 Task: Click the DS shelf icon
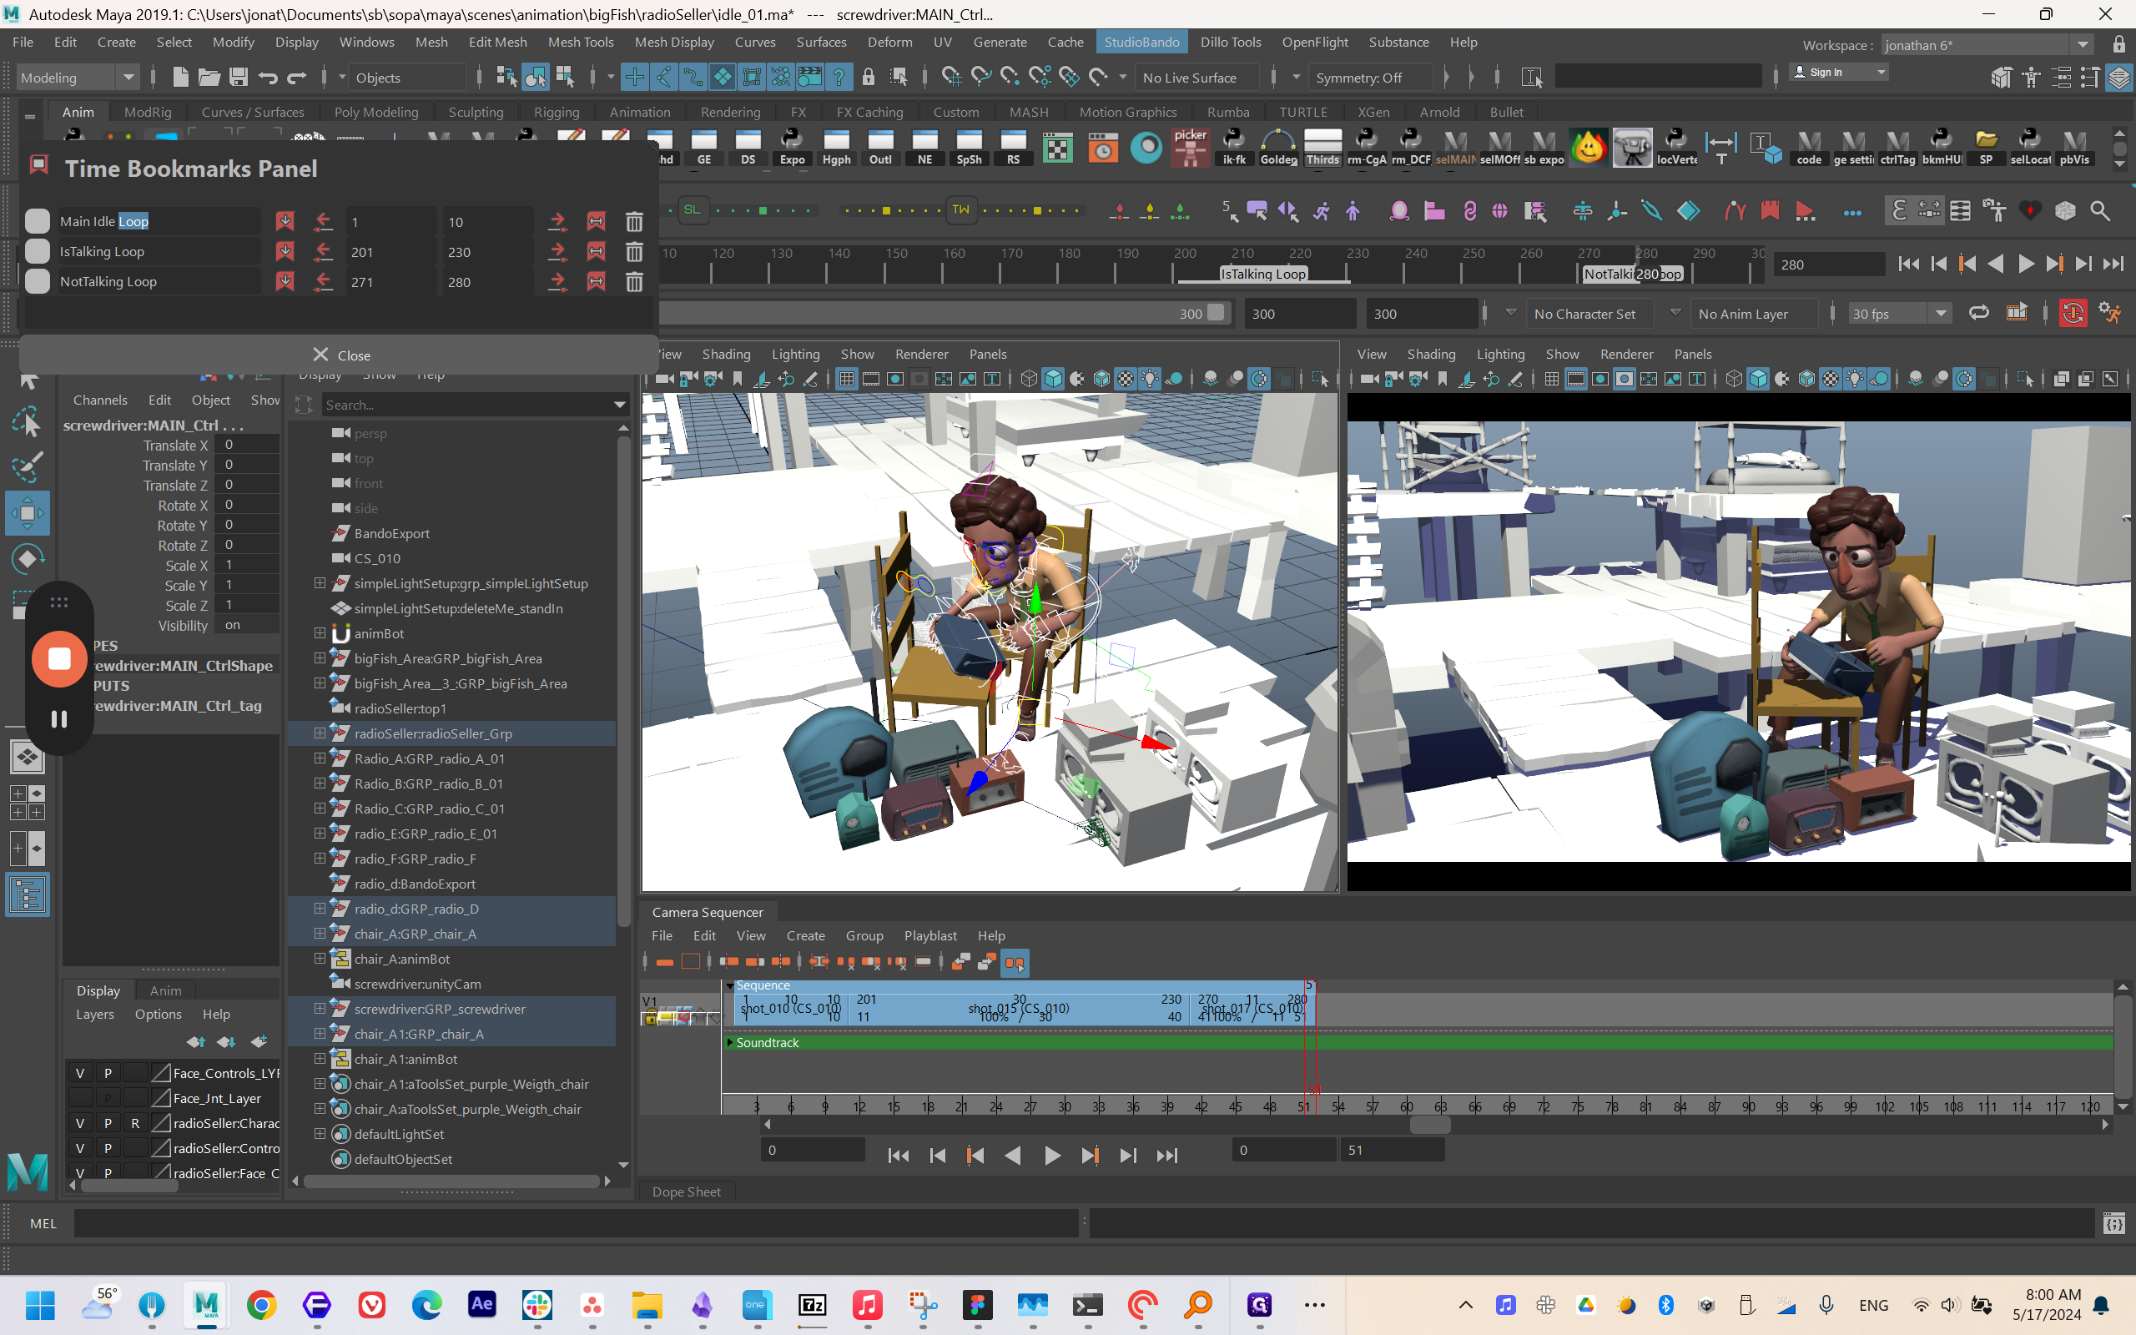coord(748,148)
